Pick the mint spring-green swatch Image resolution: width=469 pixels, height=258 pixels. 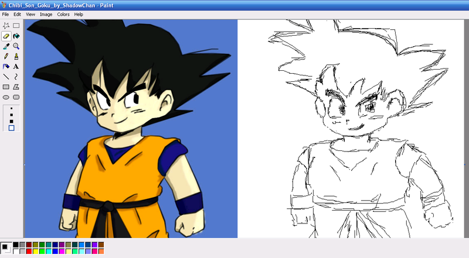(75, 251)
